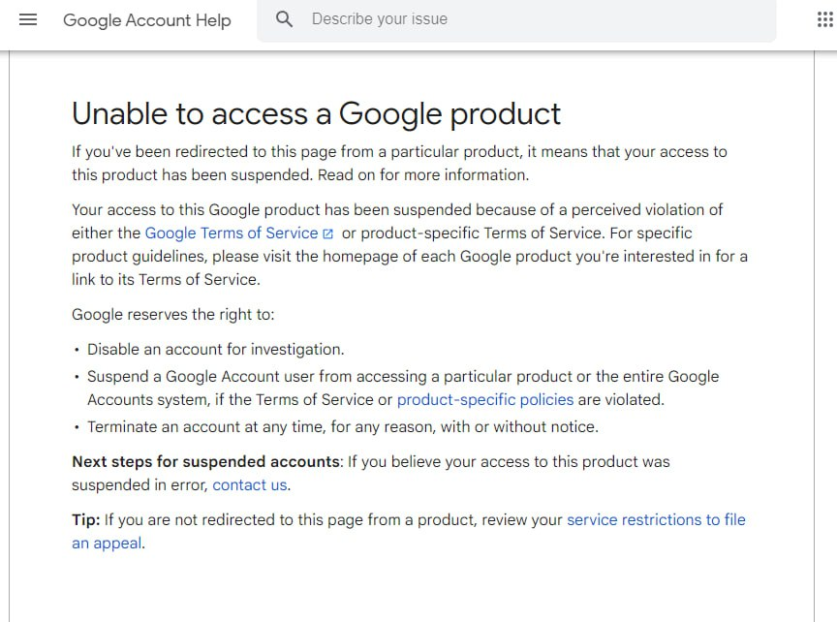
Task: Click the bold 'Tip:' label
Action: pos(86,519)
